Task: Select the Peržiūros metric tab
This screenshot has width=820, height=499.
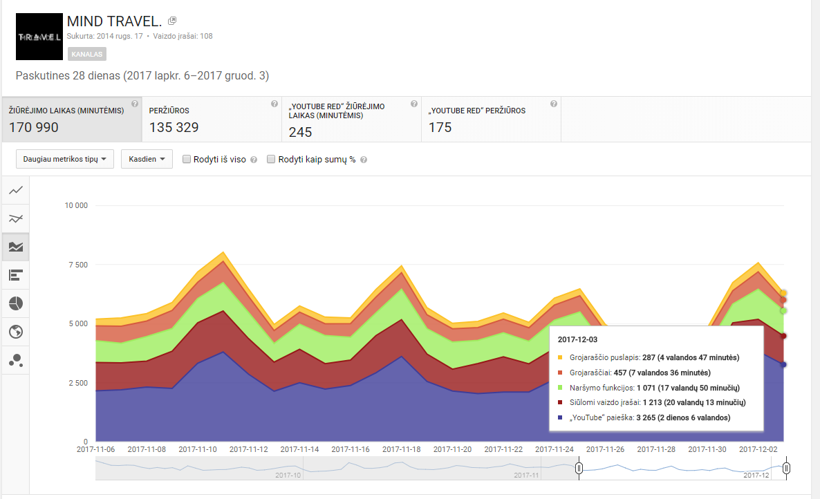Action: click(212, 119)
